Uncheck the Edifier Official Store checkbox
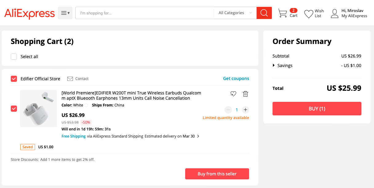374x188 pixels. tap(14, 79)
